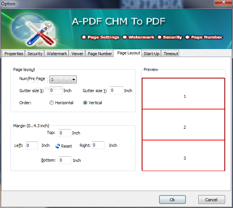Open the Num/Pre Page dropdown
233x208 pixels.
point(63,79)
